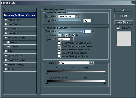Open the Knockout dropdown

click(x=72, y=39)
